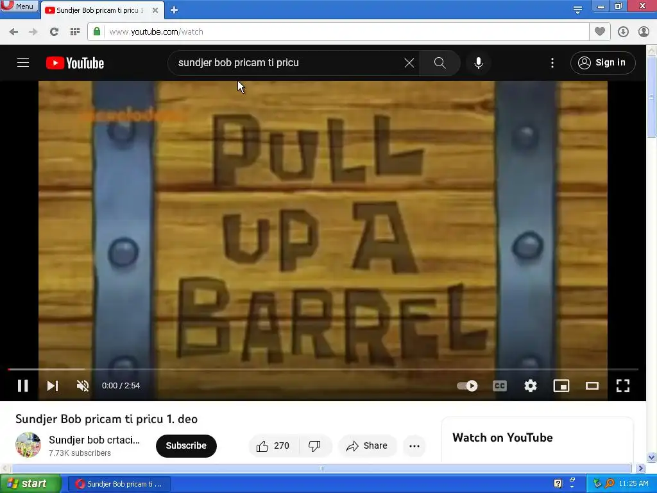Unmute the video audio

point(83,386)
